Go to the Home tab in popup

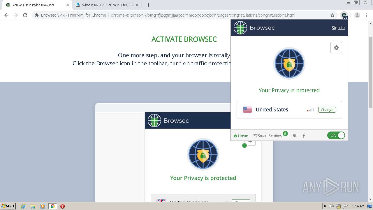click(241, 136)
